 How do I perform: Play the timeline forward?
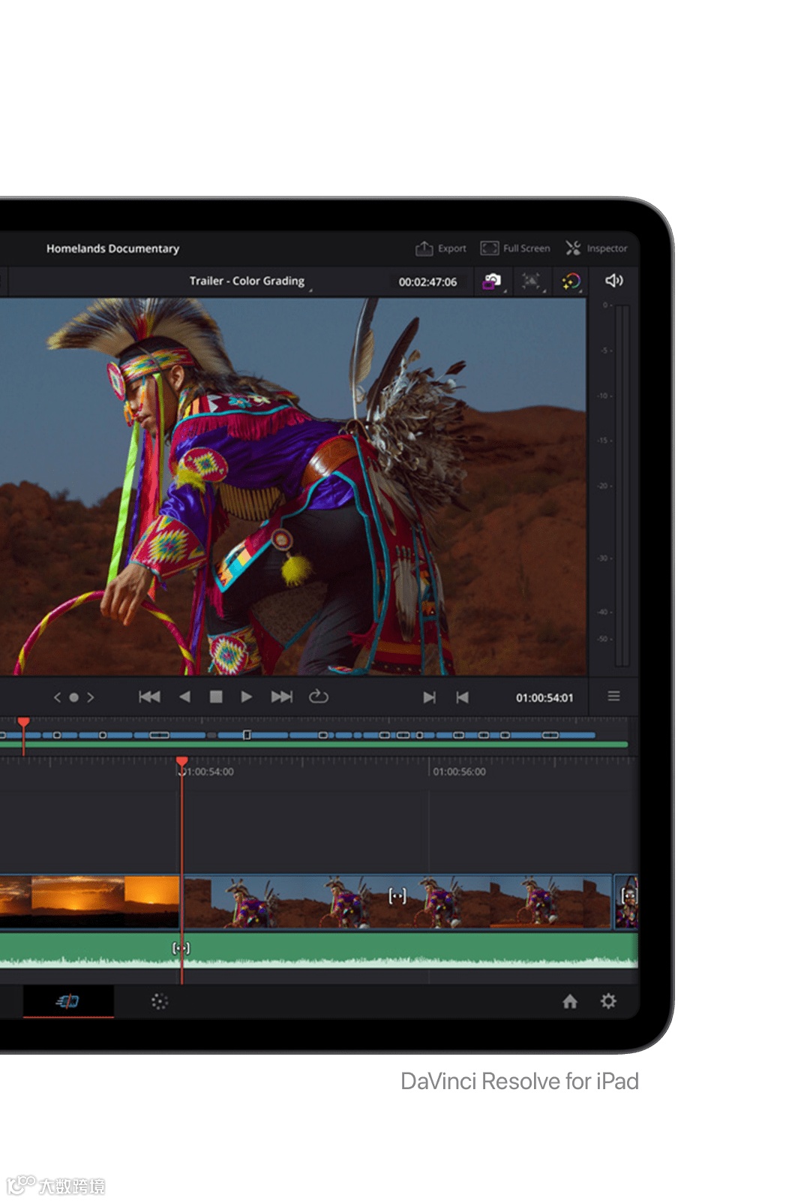pyautogui.click(x=246, y=697)
